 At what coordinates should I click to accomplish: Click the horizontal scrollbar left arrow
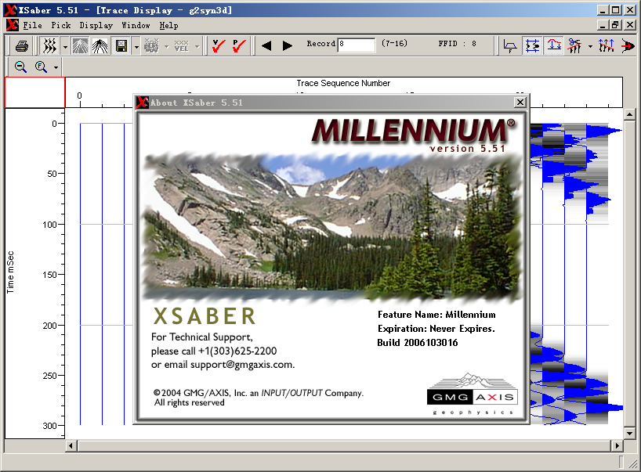[x=71, y=445]
